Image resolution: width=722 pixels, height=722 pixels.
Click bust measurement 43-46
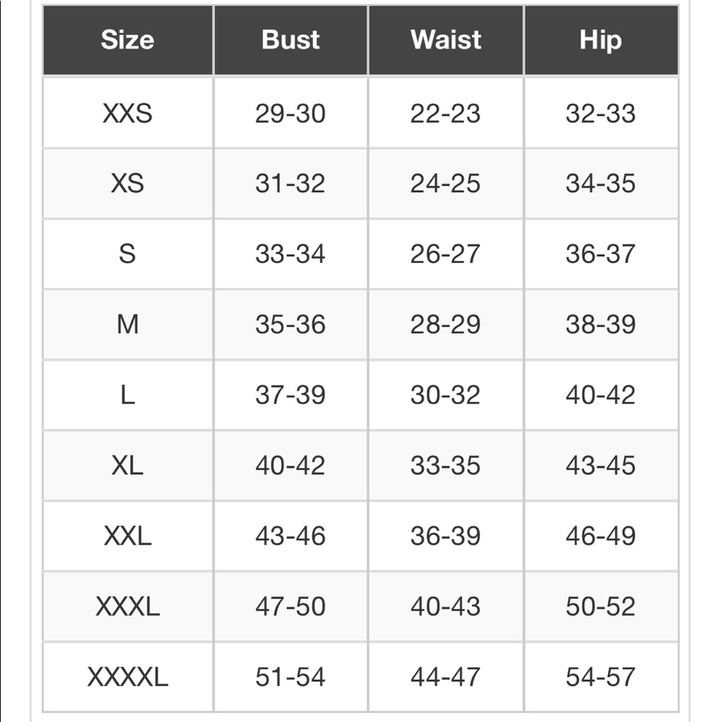click(290, 536)
